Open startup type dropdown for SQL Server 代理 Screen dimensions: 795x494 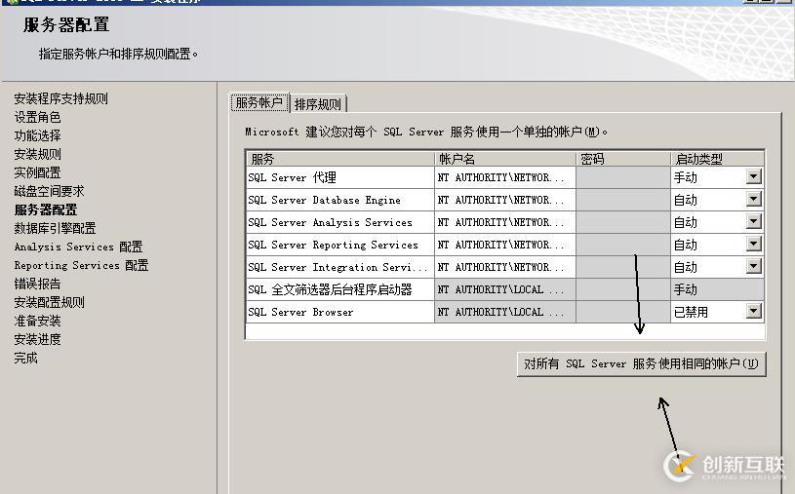754,176
